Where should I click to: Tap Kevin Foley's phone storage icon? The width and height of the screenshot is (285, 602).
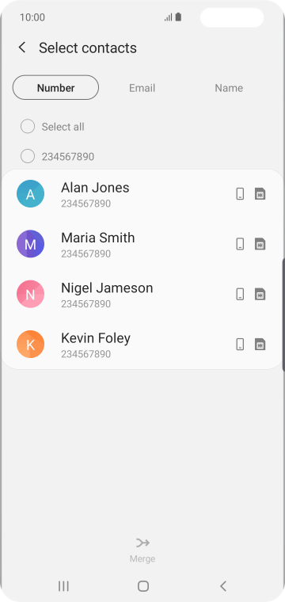click(x=240, y=345)
